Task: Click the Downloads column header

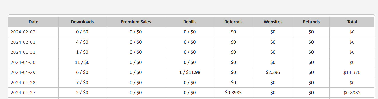Action: tap(82, 22)
